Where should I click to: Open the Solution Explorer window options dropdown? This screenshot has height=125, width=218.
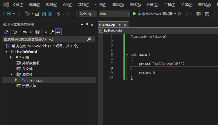pyautogui.click(x=82, y=25)
